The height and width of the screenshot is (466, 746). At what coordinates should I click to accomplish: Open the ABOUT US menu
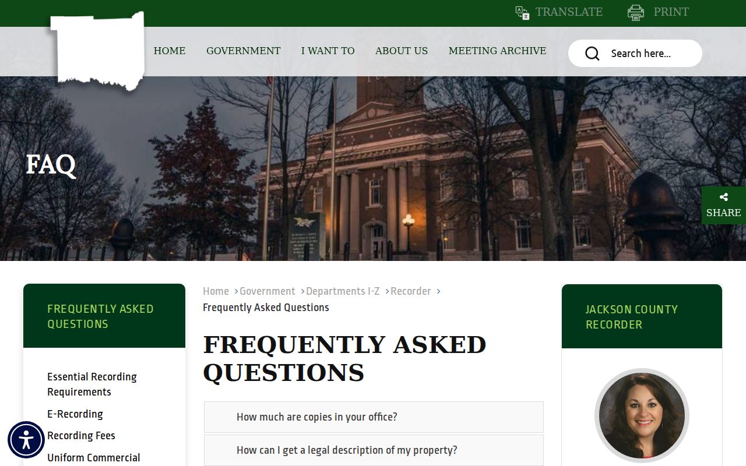tap(402, 51)
